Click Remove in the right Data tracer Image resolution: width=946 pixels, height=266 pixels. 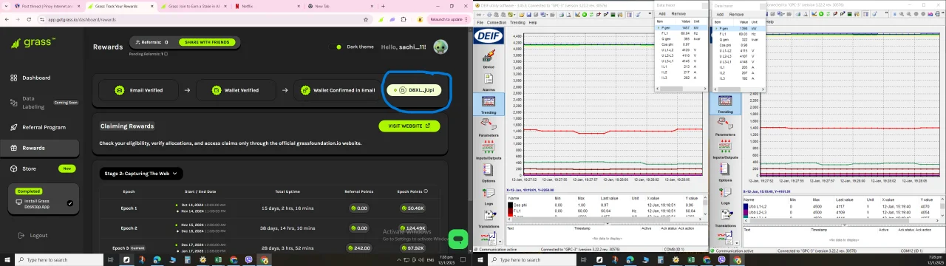pos(737,14)
